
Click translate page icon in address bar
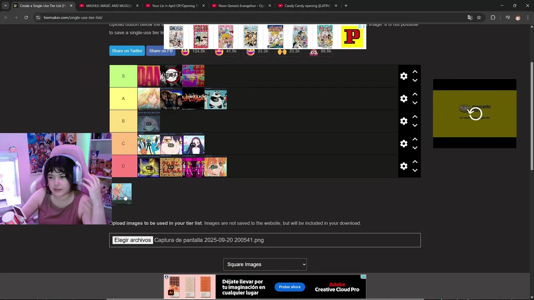click(470, 17)
